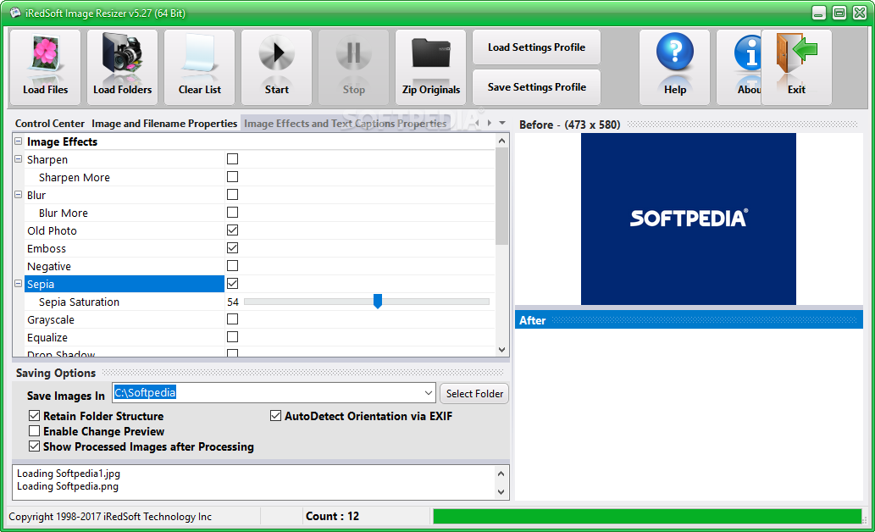Start processing with the play icon
Viewport: 875px width, 532px height.
276,54
